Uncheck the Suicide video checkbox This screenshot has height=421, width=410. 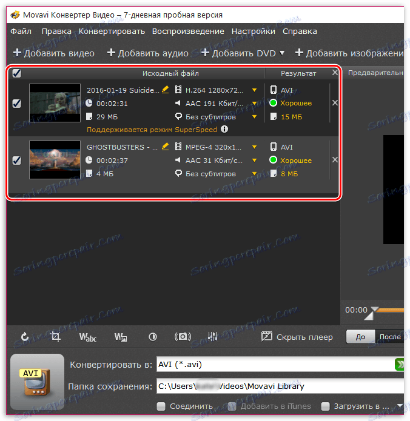click(x=16, y=103)
